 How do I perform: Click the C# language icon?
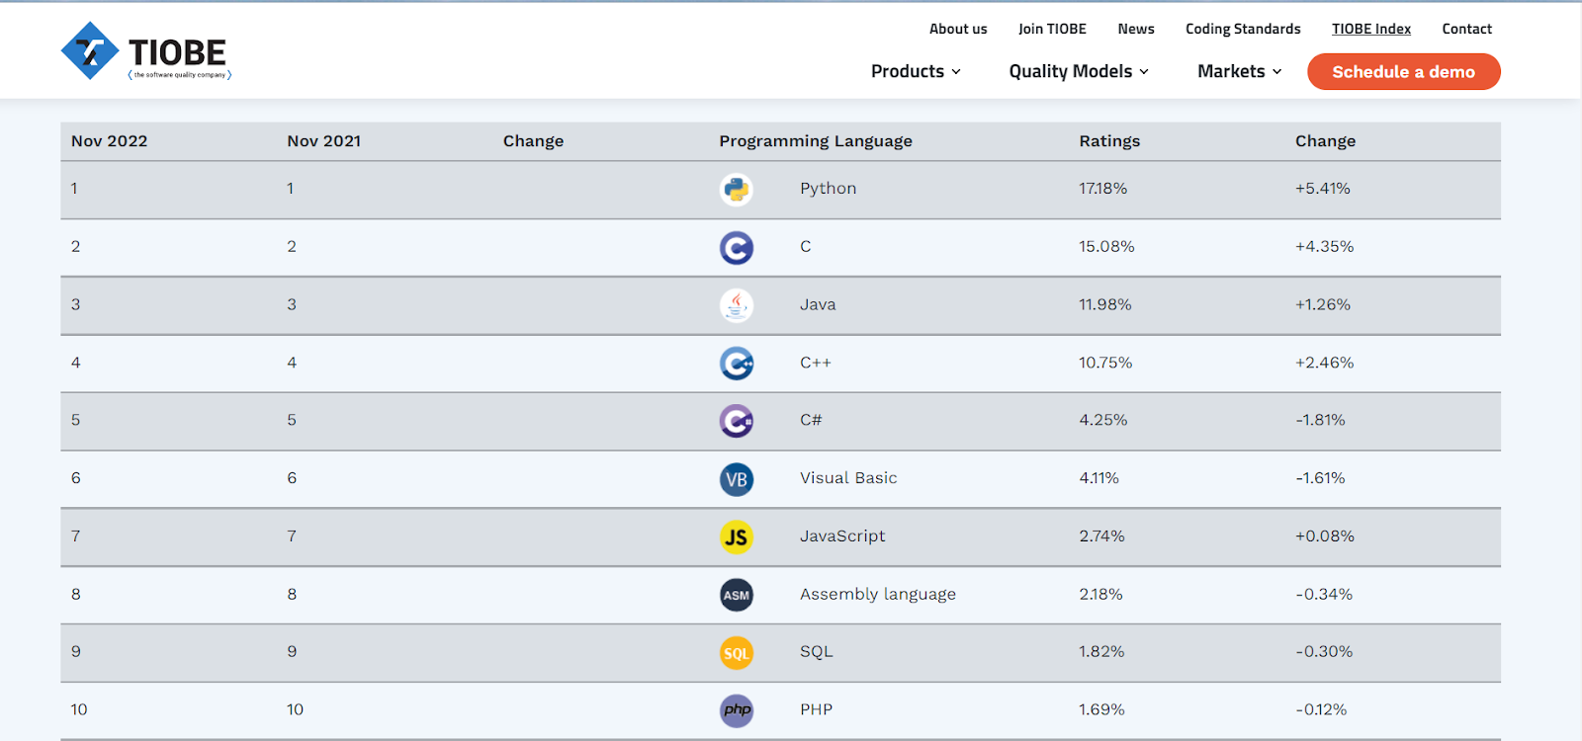[737, 421]
